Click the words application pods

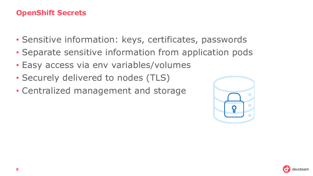click(x=217, y=53)
